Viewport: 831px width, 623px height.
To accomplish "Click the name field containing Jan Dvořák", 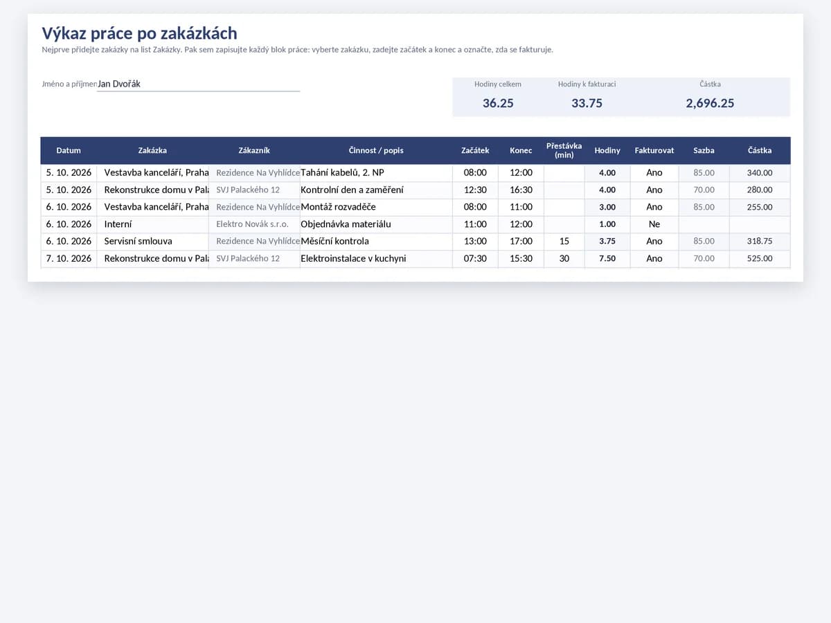I will click(198, 84).
